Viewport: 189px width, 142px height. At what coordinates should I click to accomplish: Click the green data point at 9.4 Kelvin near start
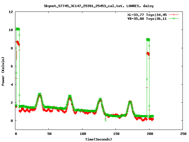pos(19,35)
